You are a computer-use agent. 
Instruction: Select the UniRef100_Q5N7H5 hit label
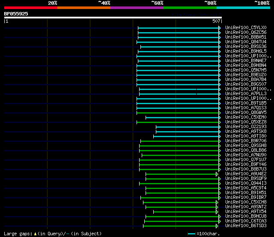point(246,70)
